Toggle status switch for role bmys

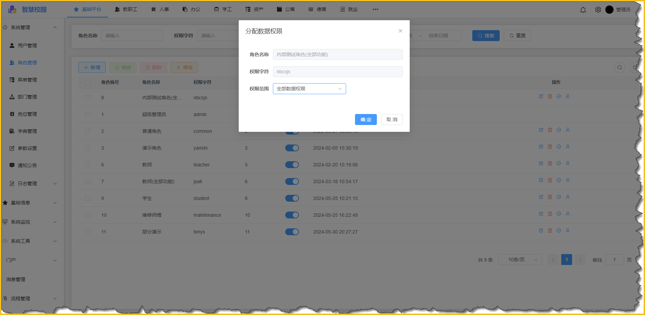[292, 232]
